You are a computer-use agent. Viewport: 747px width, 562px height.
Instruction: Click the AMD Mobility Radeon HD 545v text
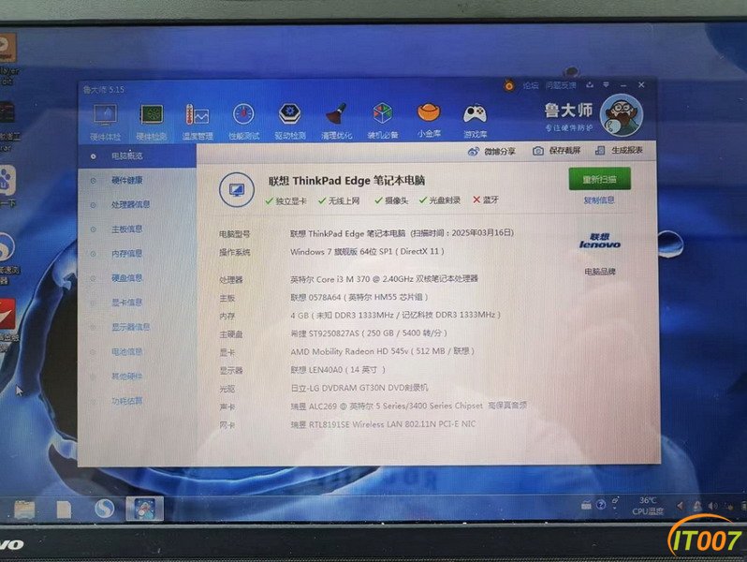click(383, 351)
